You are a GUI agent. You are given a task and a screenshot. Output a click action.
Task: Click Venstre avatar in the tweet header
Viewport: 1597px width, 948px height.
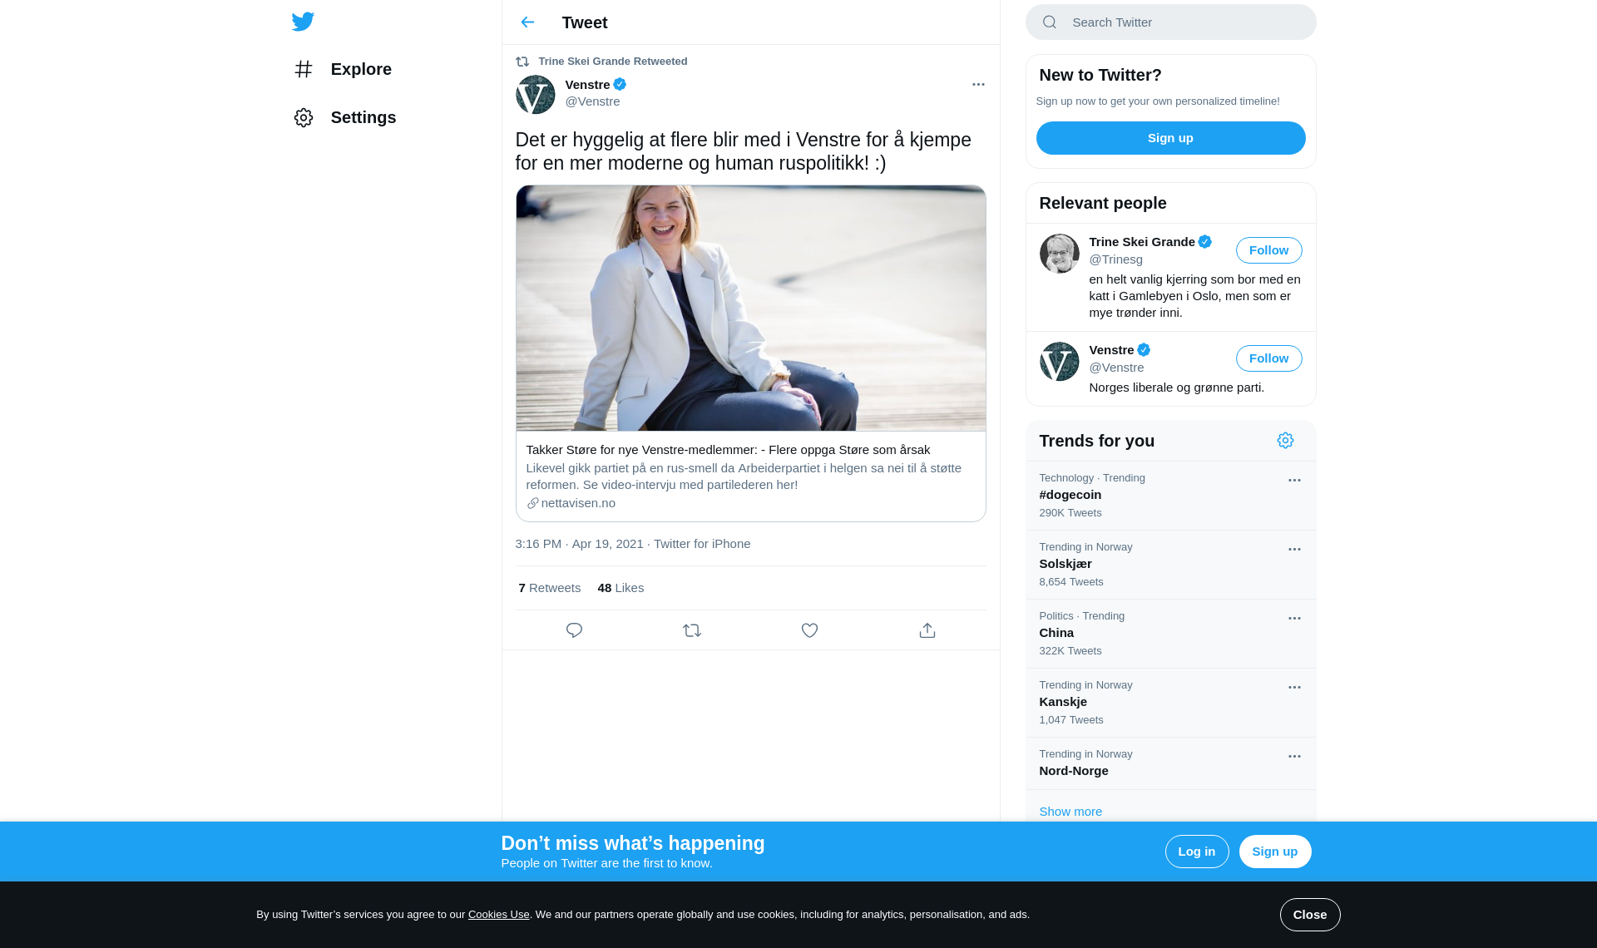point(536,95)
